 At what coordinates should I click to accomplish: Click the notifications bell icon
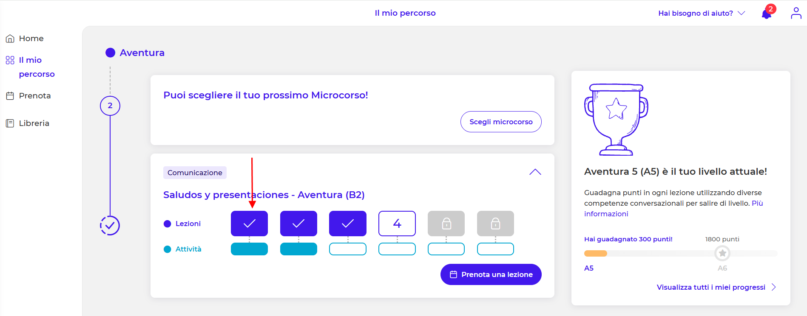pos(767,14)
